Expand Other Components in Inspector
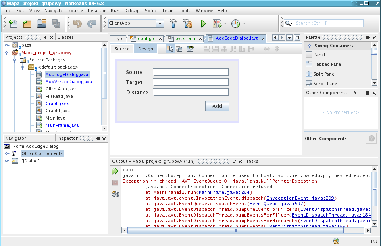The image size is (381, 246). click(x=7, y=153)
